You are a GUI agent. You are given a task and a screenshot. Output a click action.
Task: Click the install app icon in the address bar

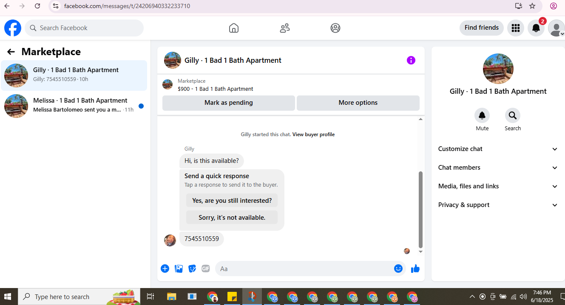(x=518, y=6)
